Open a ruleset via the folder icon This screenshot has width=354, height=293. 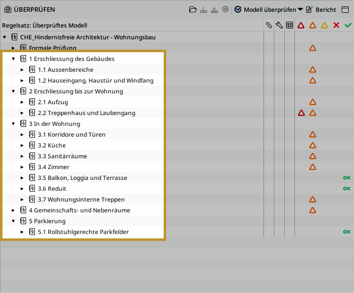pyautogui.click(x=193, y=9)
